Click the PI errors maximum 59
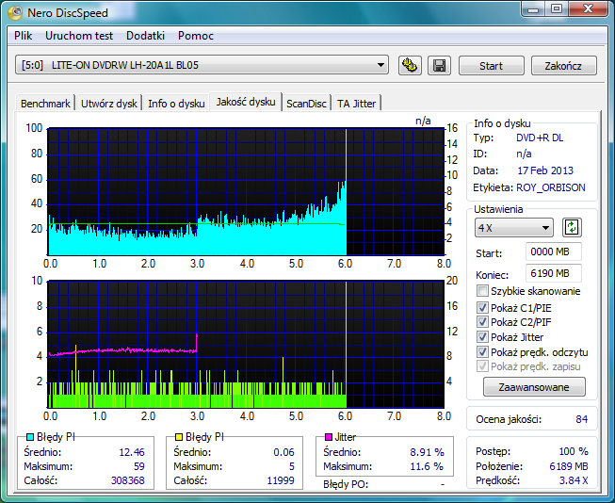Image resolution: width=615 pixels, height=503 pixels. pos(139,466)
